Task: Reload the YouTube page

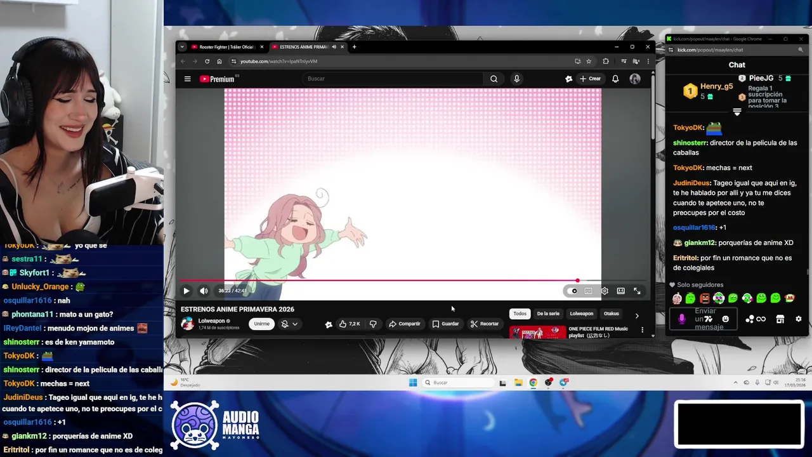Action: 207,62
